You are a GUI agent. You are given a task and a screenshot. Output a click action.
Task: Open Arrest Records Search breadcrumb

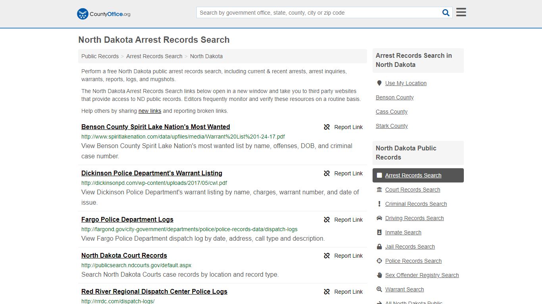154,56
